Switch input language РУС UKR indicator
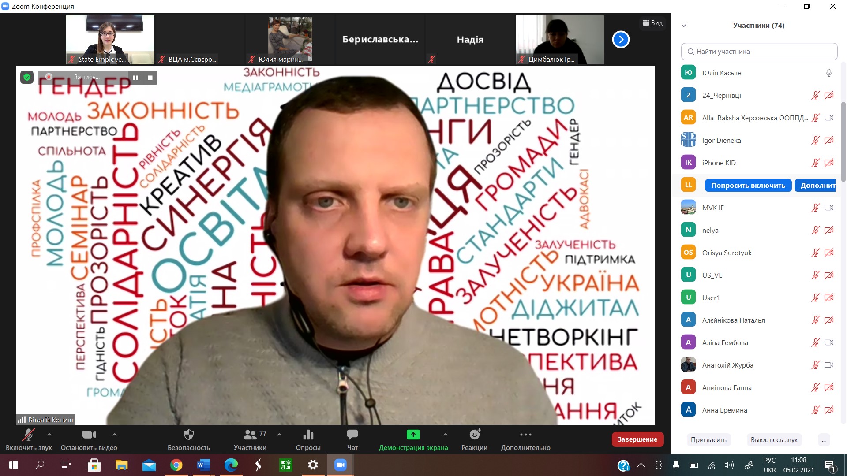 tap(770, 465)
